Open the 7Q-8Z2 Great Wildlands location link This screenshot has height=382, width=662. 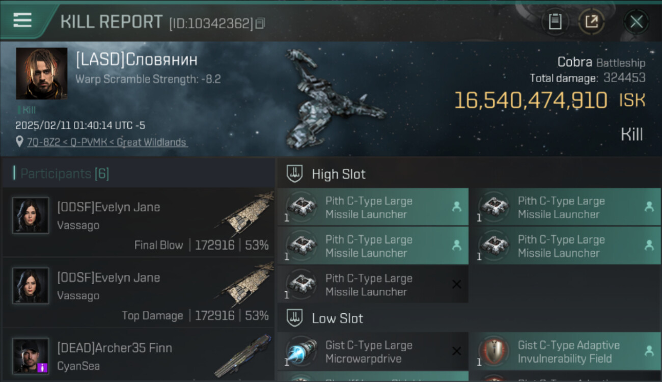[107, 142]
